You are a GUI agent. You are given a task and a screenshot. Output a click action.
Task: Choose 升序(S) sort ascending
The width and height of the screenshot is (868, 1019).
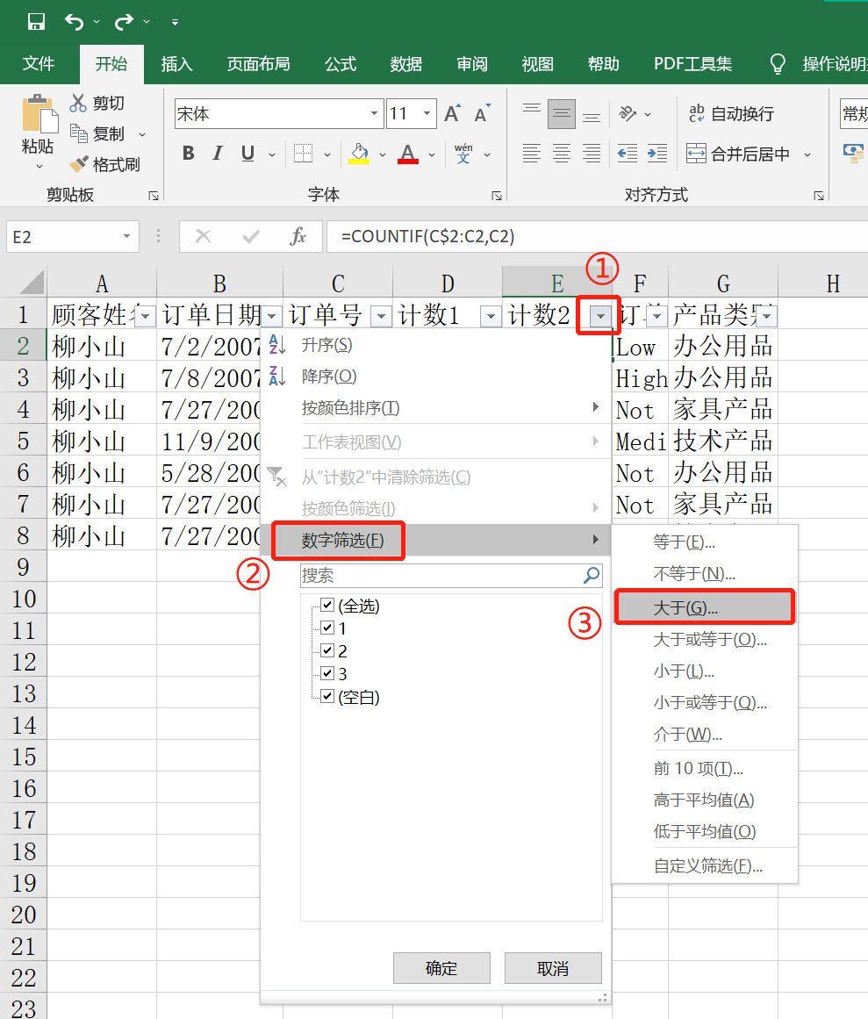(435, 344)
